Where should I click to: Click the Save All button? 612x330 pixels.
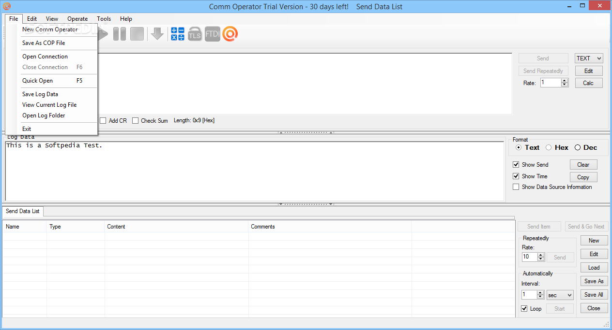(594, 295)
